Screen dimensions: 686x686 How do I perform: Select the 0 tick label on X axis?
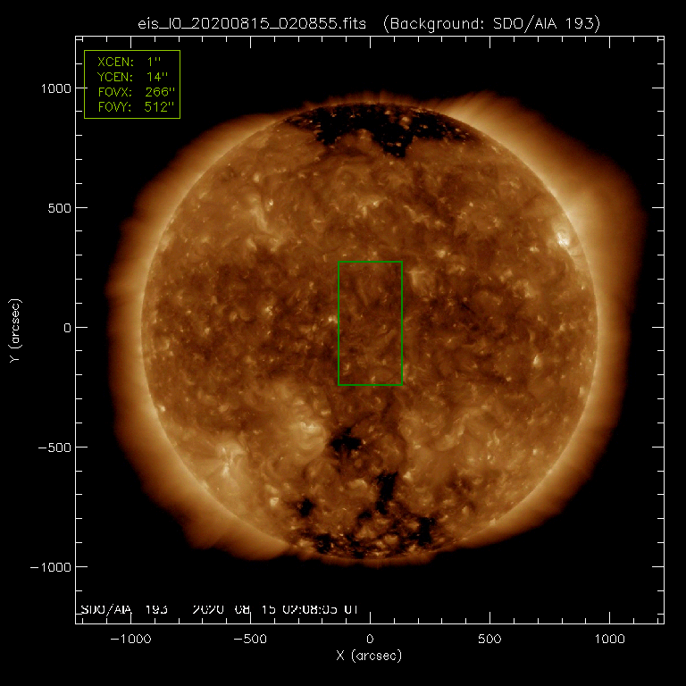tap(370, 639)
